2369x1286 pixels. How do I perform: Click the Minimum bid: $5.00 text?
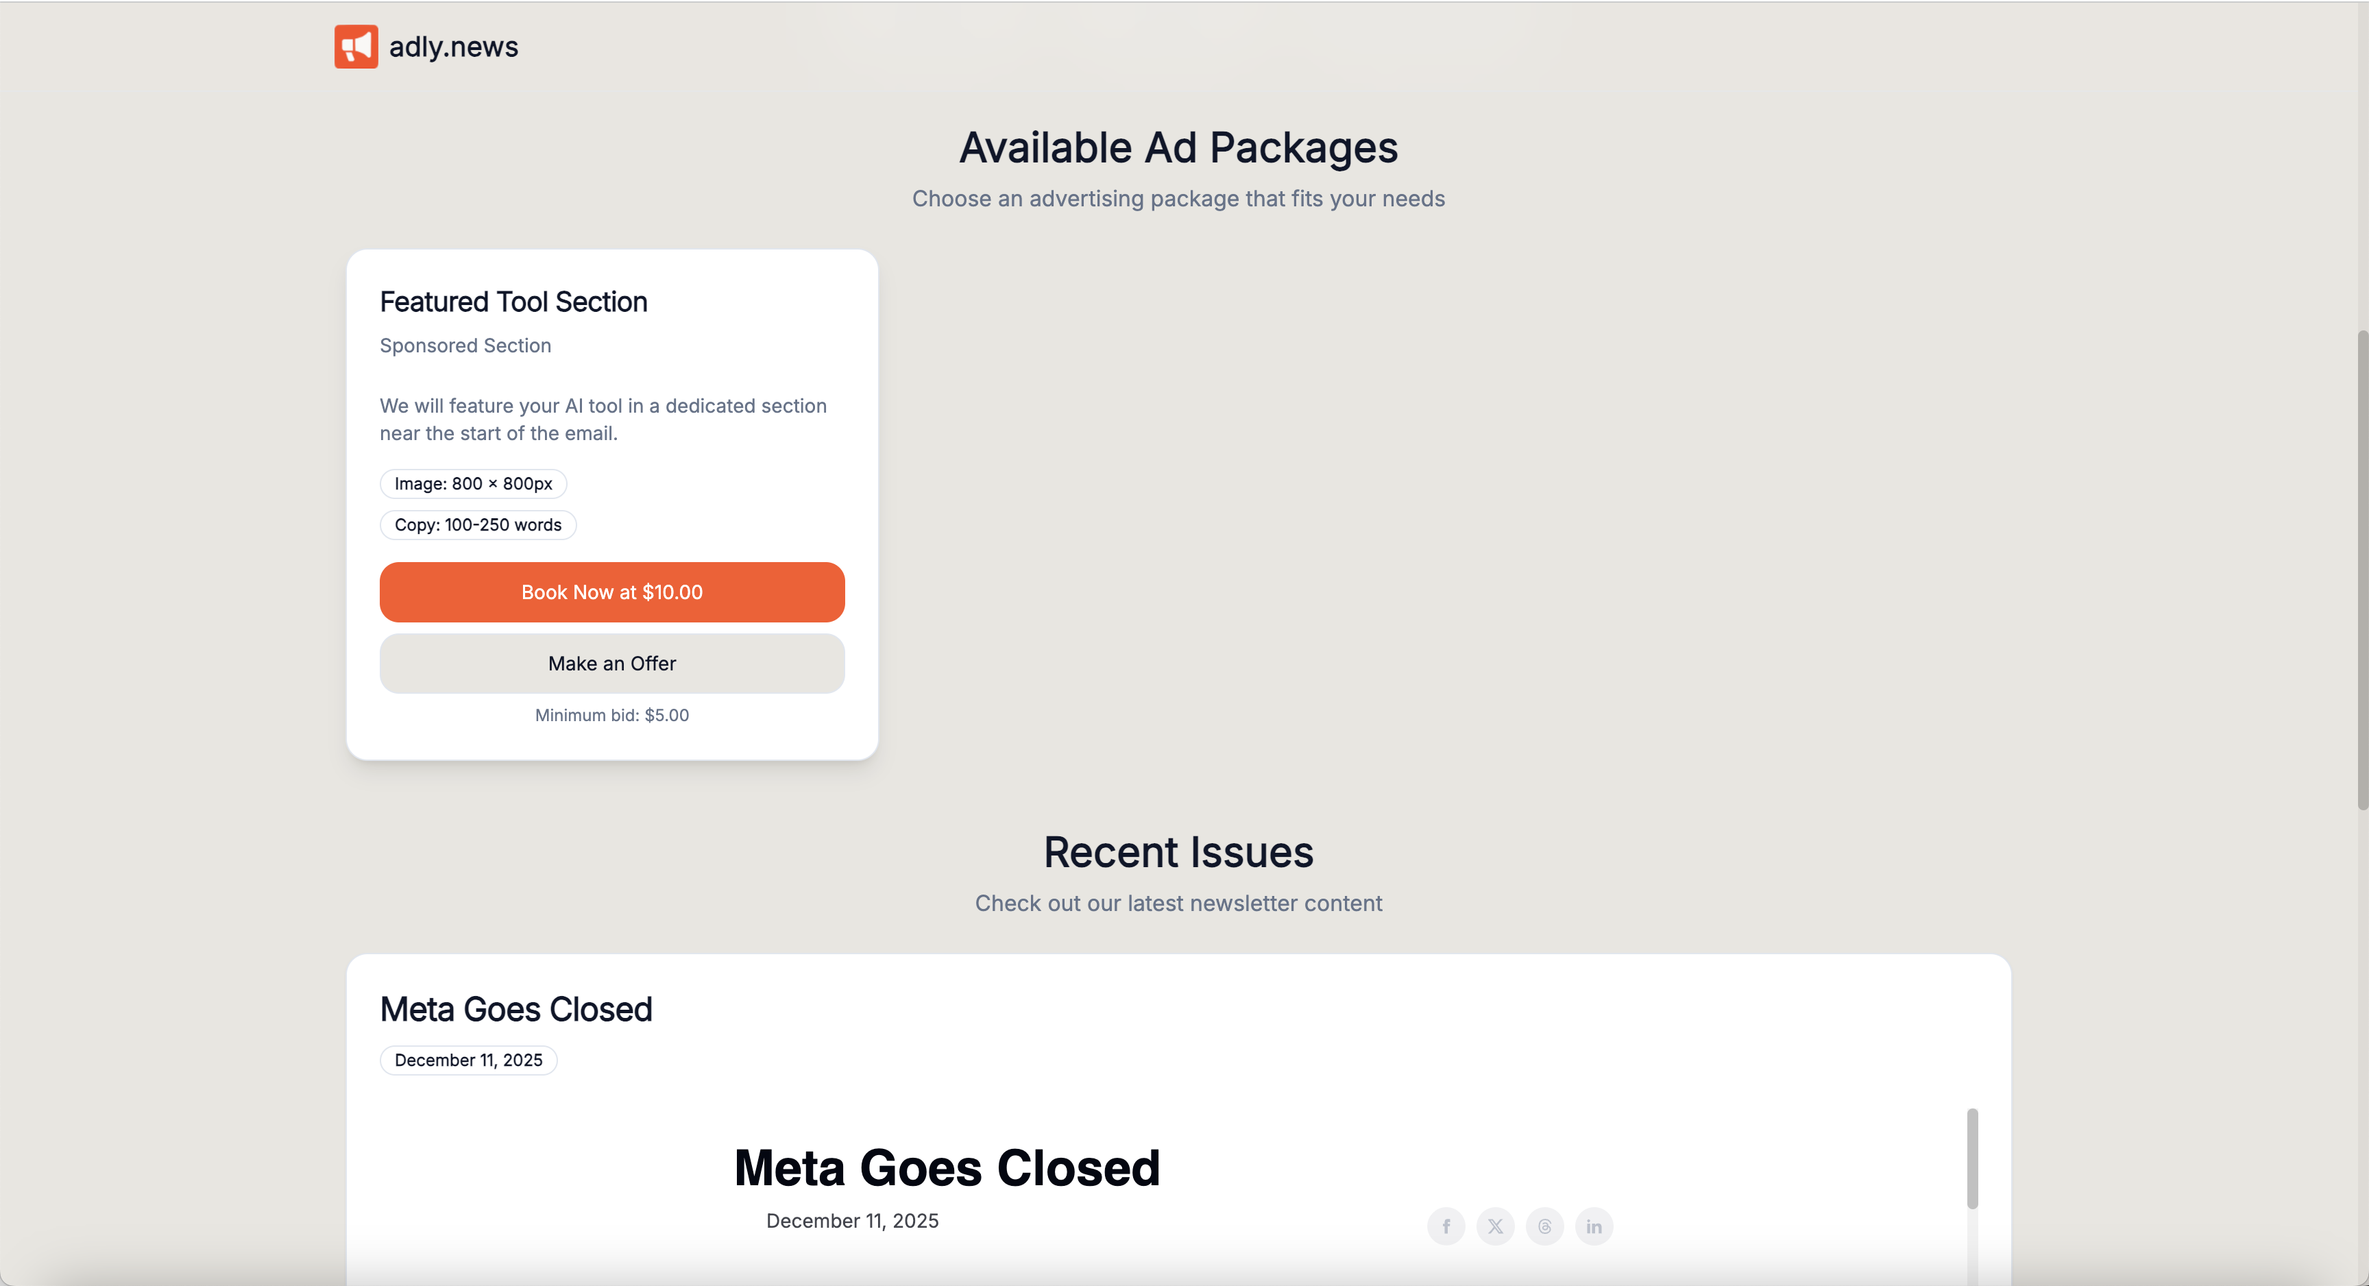click(x=611, y=715)
